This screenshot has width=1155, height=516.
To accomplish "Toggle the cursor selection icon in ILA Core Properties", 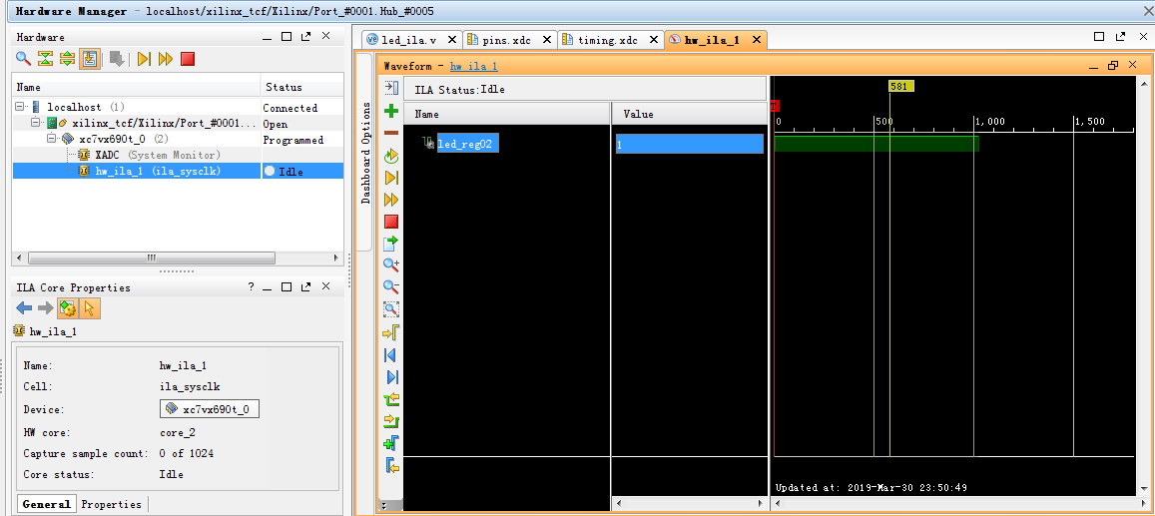I will click(x=90, y=308).
